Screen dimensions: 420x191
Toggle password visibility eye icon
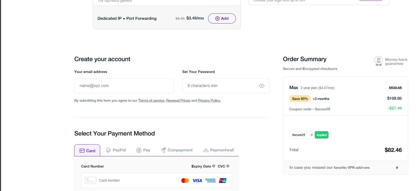click(262, 86)
